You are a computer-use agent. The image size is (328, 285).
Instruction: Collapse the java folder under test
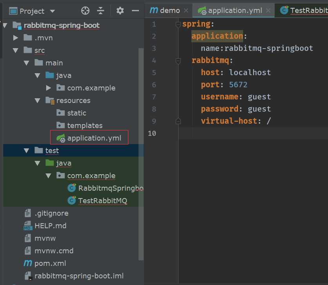coord(38,163)
